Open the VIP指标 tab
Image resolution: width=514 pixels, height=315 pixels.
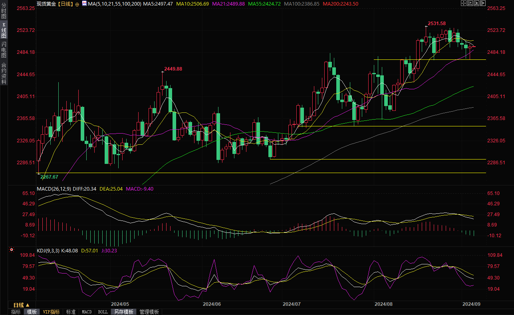pos(51,312)
